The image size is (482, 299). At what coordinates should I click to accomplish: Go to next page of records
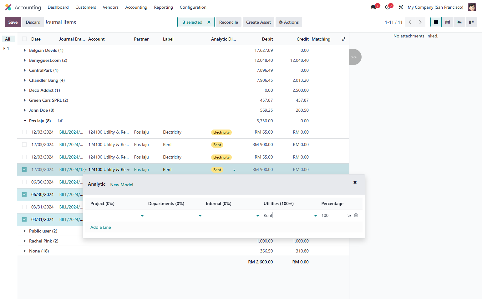tap(420, 22)
